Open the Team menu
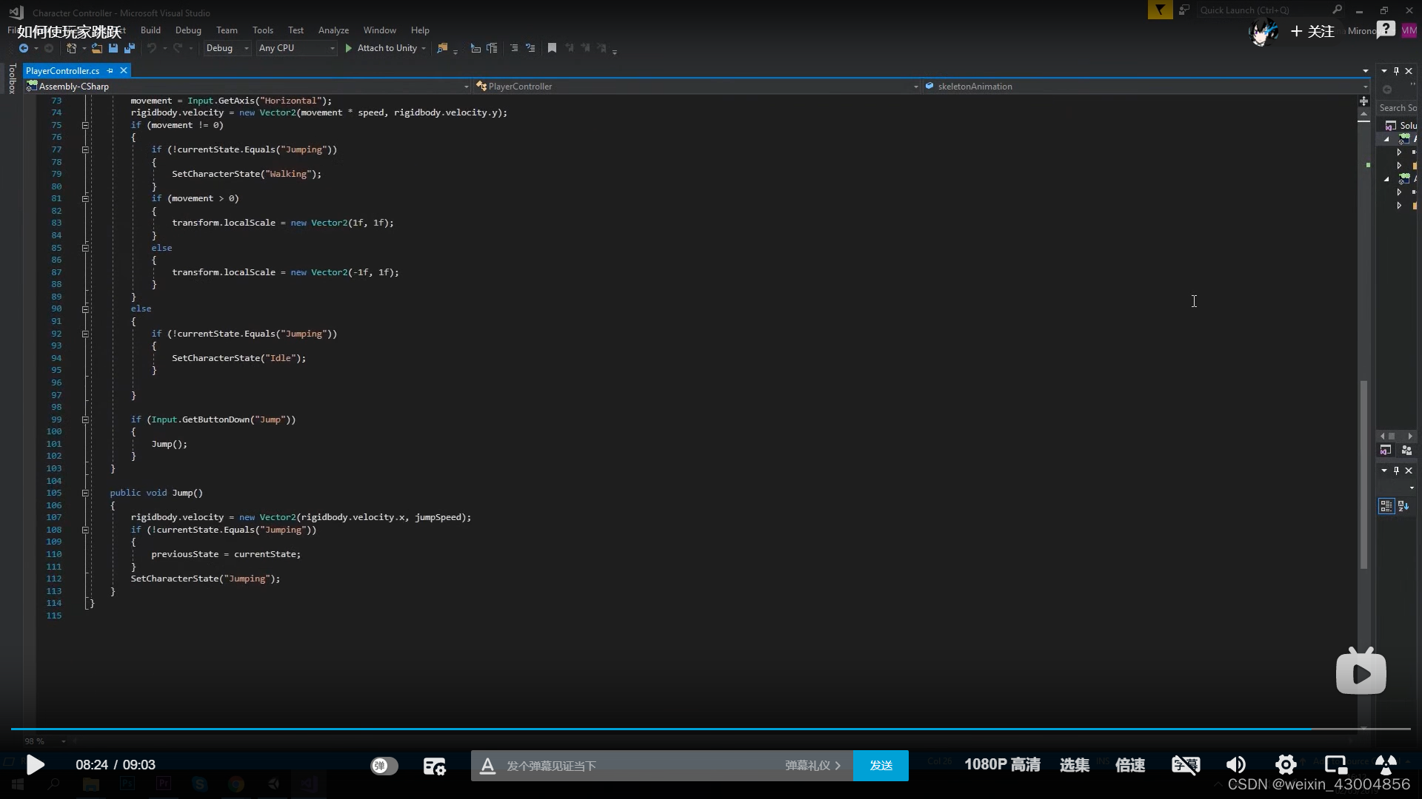 [x=227, y=30]
